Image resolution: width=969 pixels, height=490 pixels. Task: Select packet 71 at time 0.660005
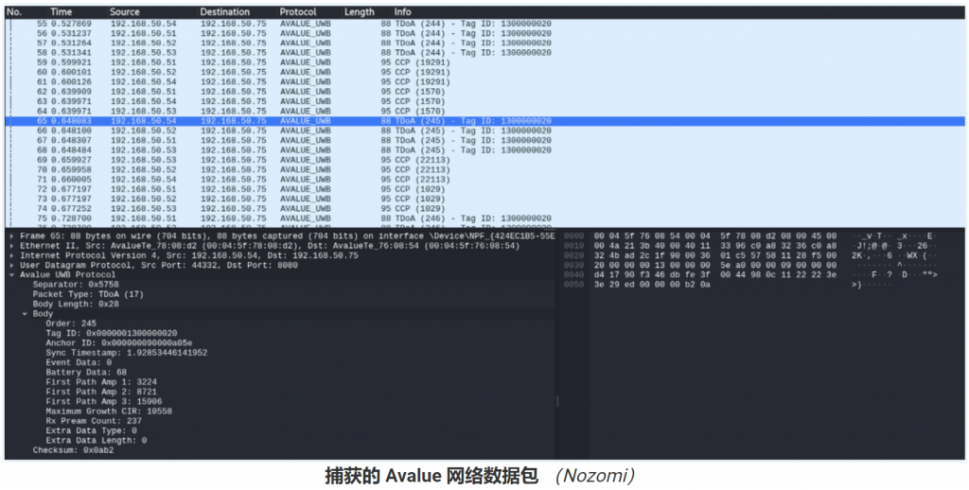pyautogui.click(x=485, y=180)
